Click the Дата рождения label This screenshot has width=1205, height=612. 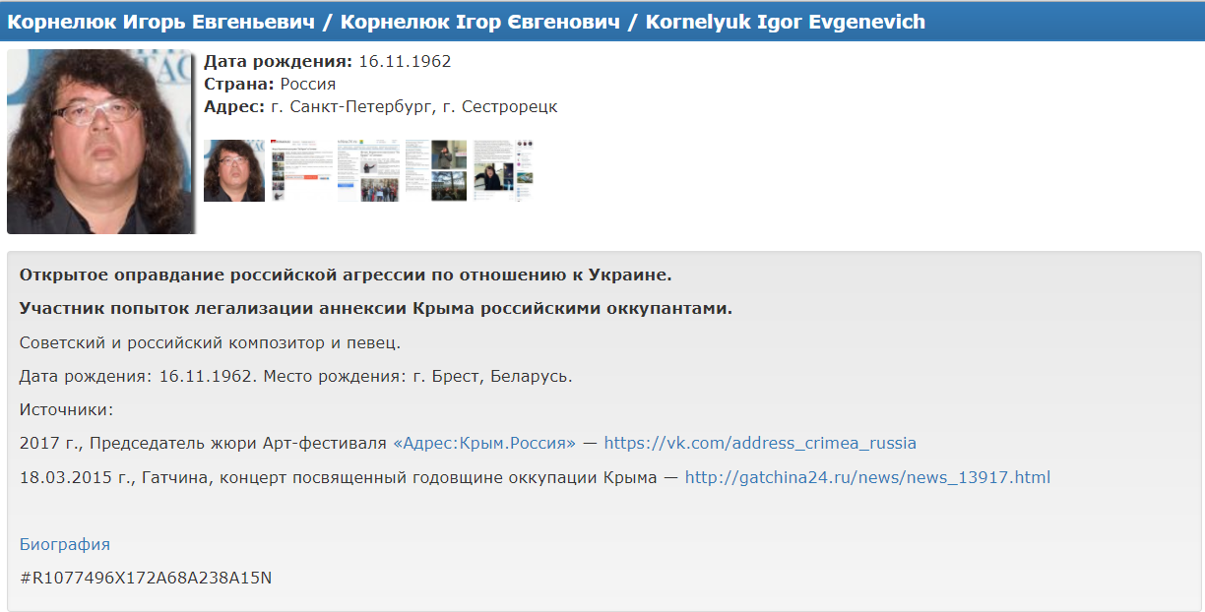(x=278, y=61)
